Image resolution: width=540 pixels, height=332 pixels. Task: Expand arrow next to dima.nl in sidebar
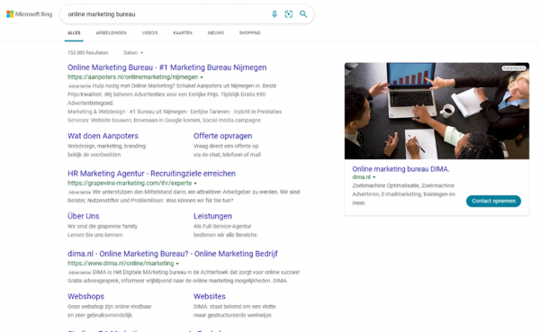point(374,177)
